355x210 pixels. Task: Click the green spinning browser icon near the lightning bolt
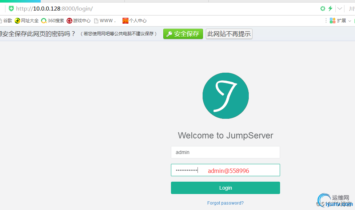coord(323,9)
